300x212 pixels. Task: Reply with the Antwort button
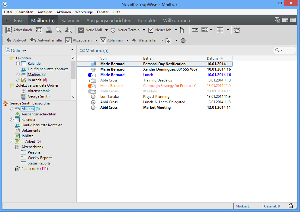point(16,40)
